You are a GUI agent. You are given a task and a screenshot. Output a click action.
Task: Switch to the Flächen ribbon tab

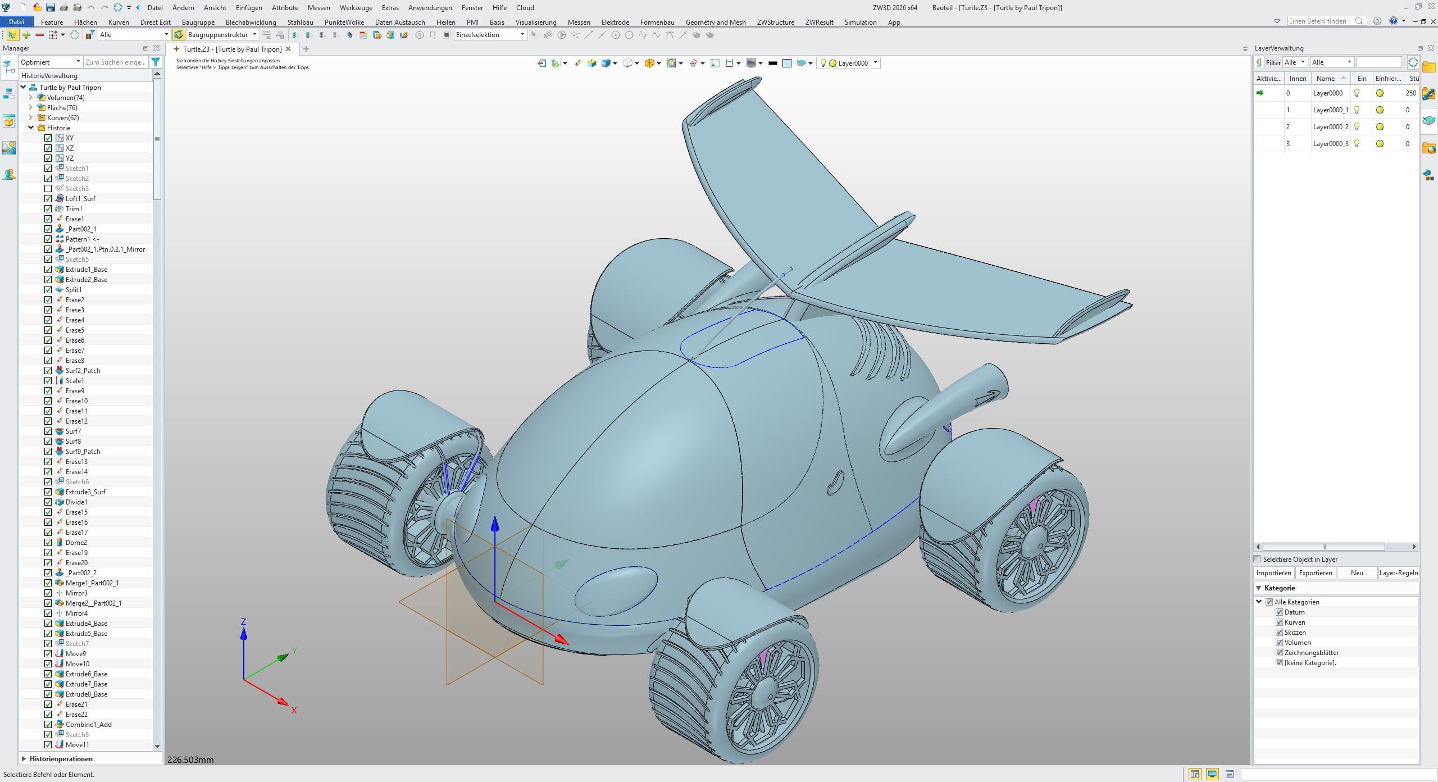(85, 22)
